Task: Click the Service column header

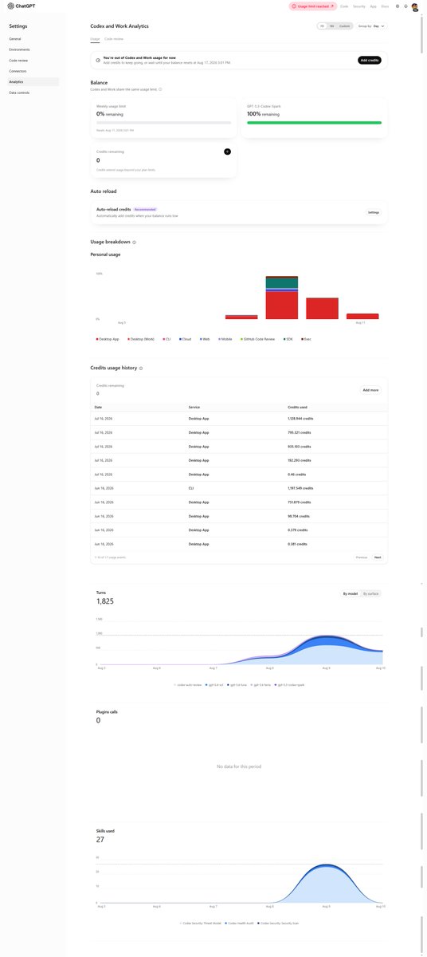Action: pyautogui.click(x=194, y=407)
